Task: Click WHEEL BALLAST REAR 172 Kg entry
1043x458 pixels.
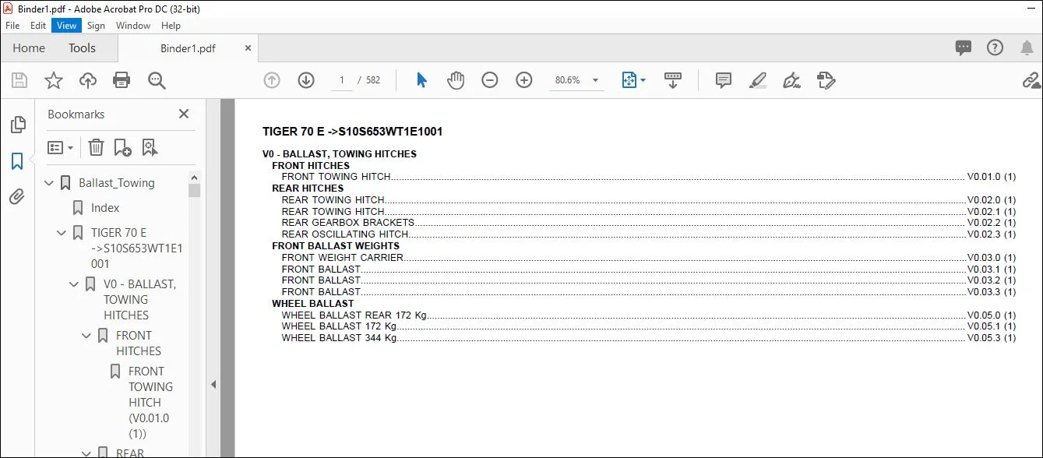Action: [x=354, y=315]
